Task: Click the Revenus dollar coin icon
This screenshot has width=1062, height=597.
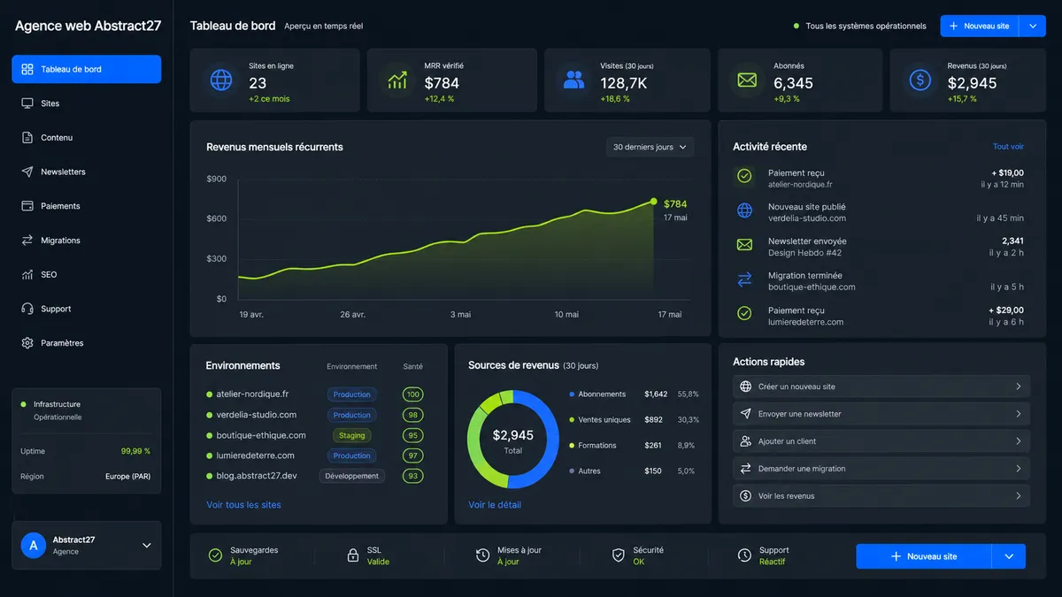Action: (x=920, y=80)
